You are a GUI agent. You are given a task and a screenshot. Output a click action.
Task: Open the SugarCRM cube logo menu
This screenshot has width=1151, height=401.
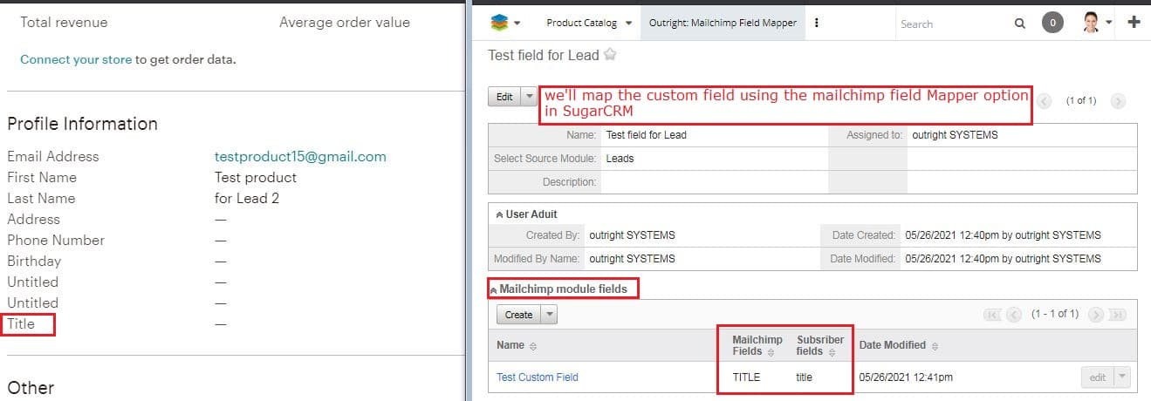[505, 23]
